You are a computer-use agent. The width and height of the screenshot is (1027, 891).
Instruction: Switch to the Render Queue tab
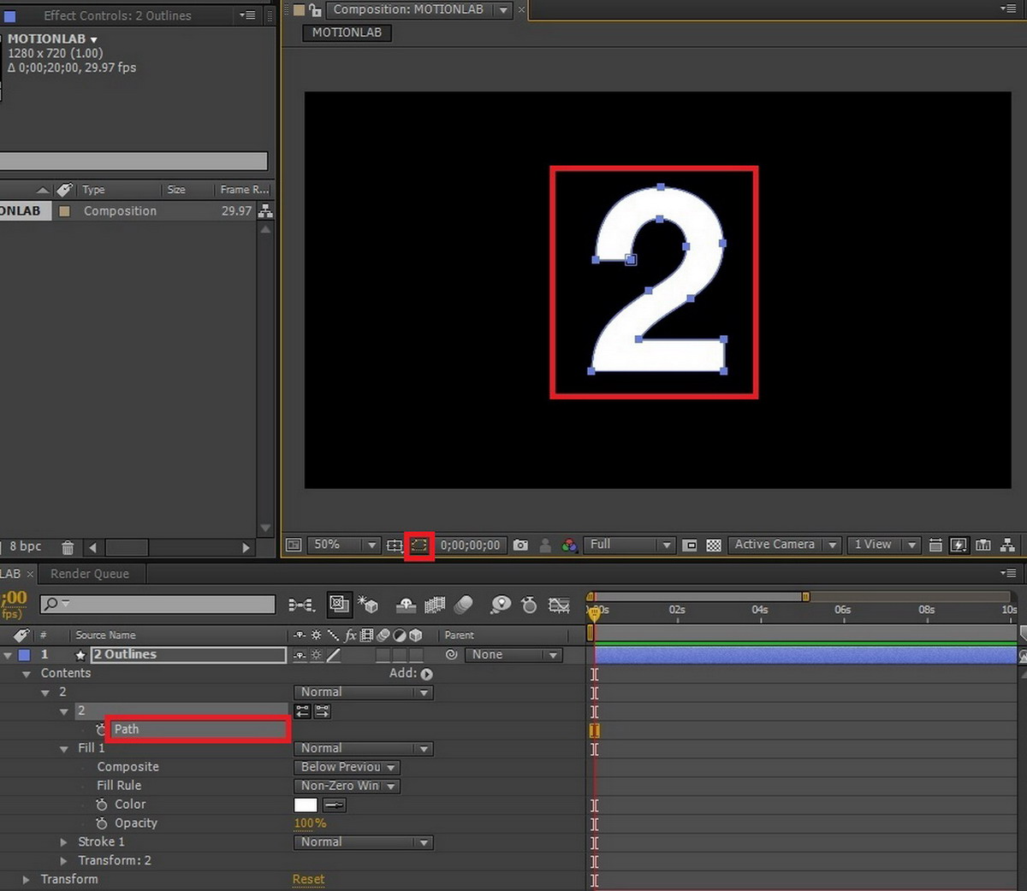click(x=90, y=574)
